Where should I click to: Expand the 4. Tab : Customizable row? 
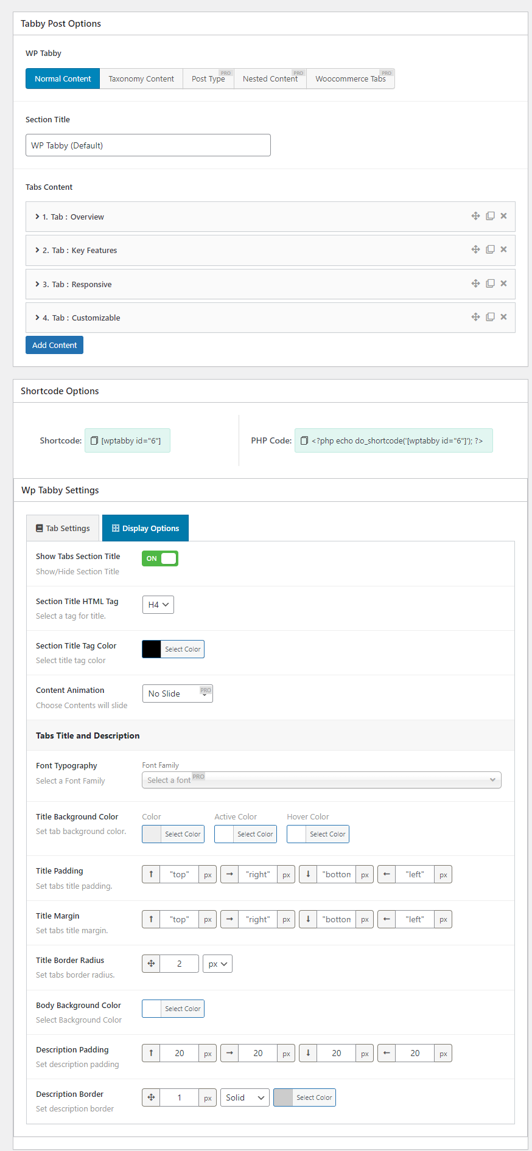(x=270, y=318)
